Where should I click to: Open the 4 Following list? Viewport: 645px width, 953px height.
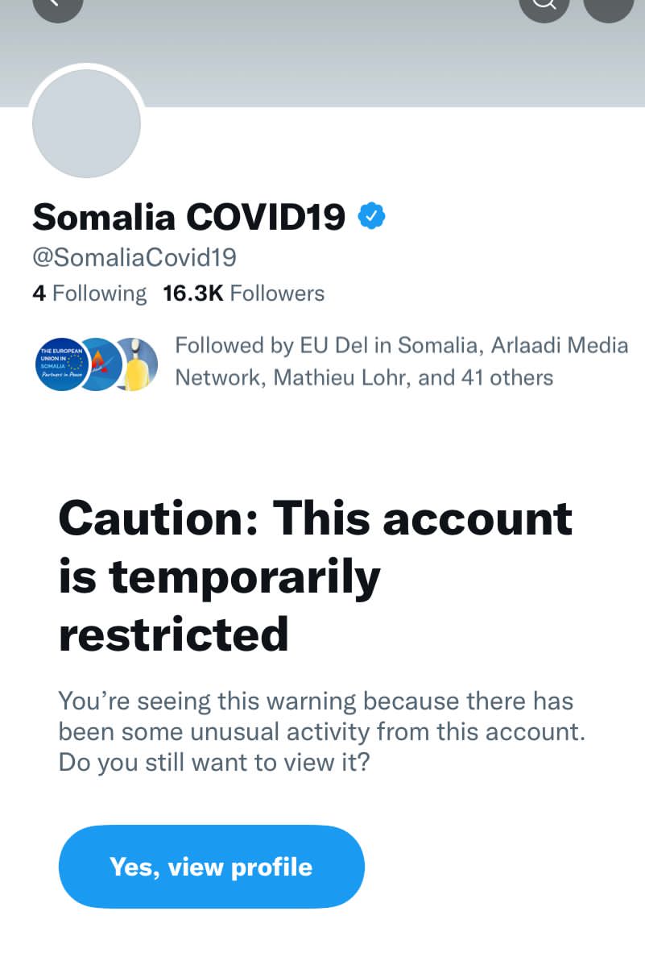pyautogui.click(x=89, y=293)
